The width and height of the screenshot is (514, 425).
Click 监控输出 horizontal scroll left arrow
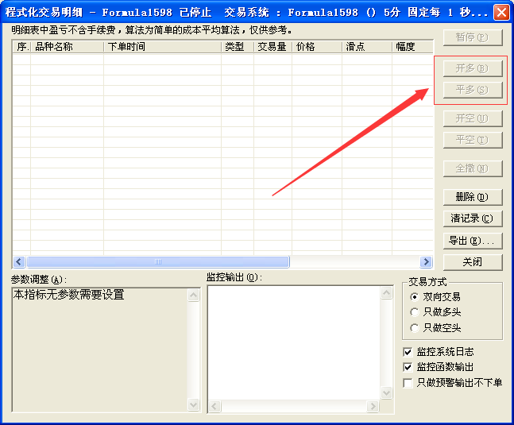(214, 406)
